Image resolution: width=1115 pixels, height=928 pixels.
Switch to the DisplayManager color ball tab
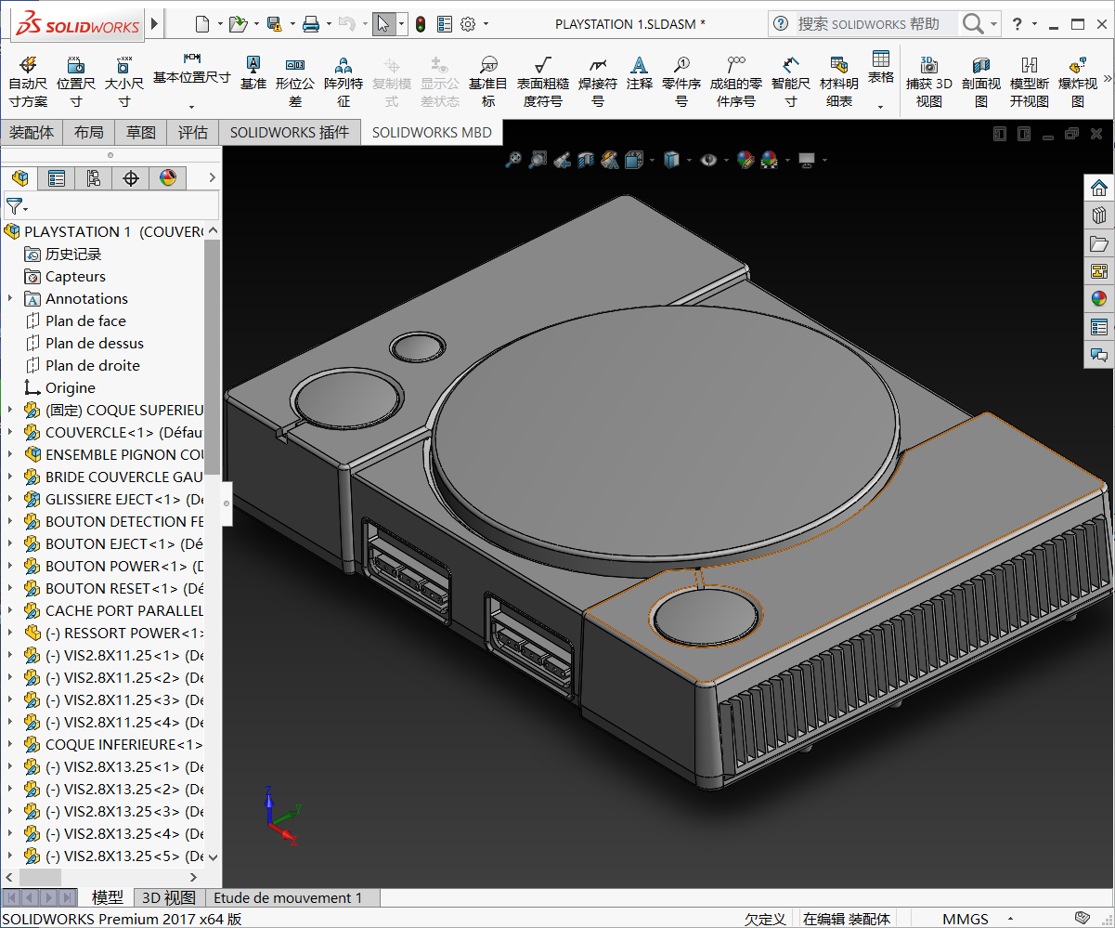(x=168, y=177)
